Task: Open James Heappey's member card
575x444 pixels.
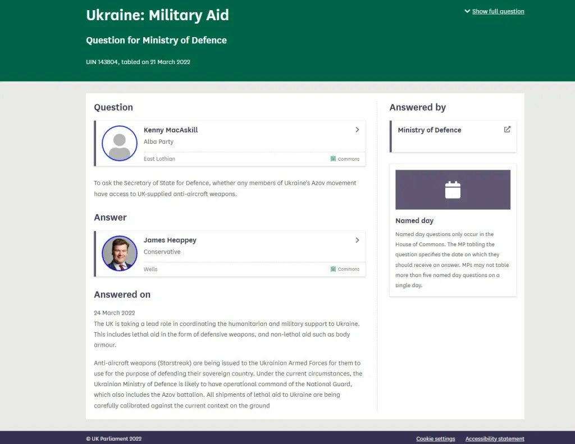Action: (230, 253)
